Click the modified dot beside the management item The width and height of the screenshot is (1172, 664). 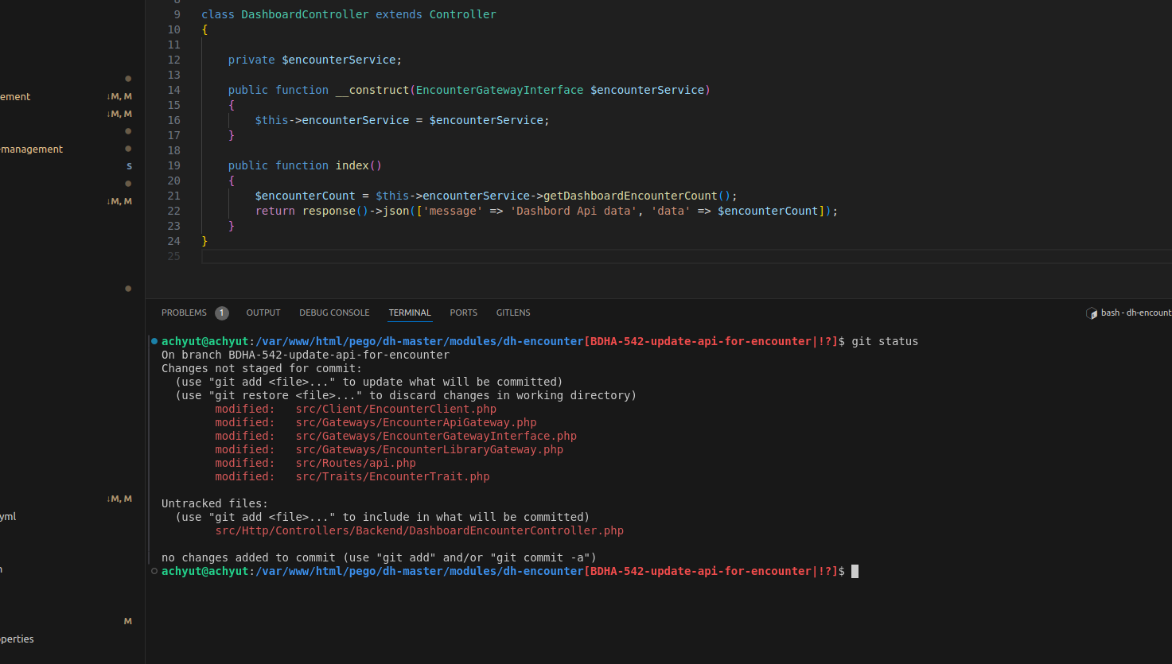tap(128, 149)
